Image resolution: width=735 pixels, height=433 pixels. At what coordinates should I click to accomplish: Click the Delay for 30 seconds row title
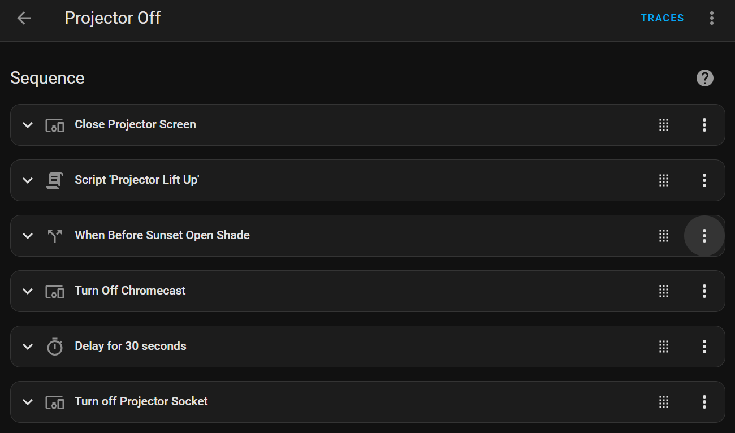[131, 346]
